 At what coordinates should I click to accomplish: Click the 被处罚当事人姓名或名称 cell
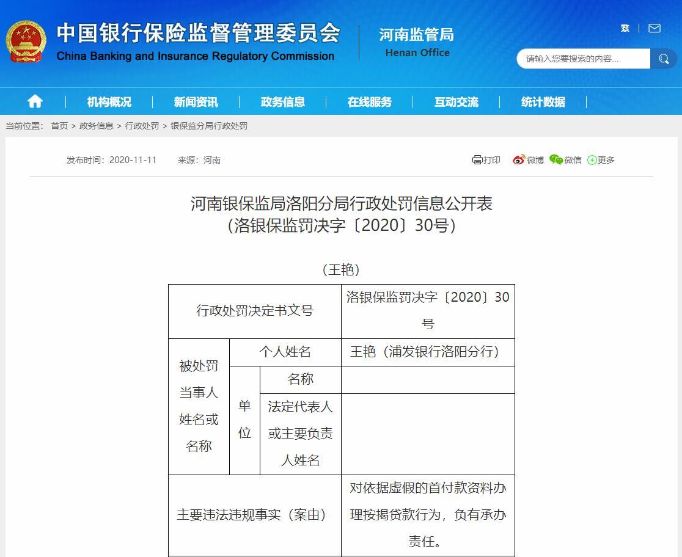click(199, 407)
